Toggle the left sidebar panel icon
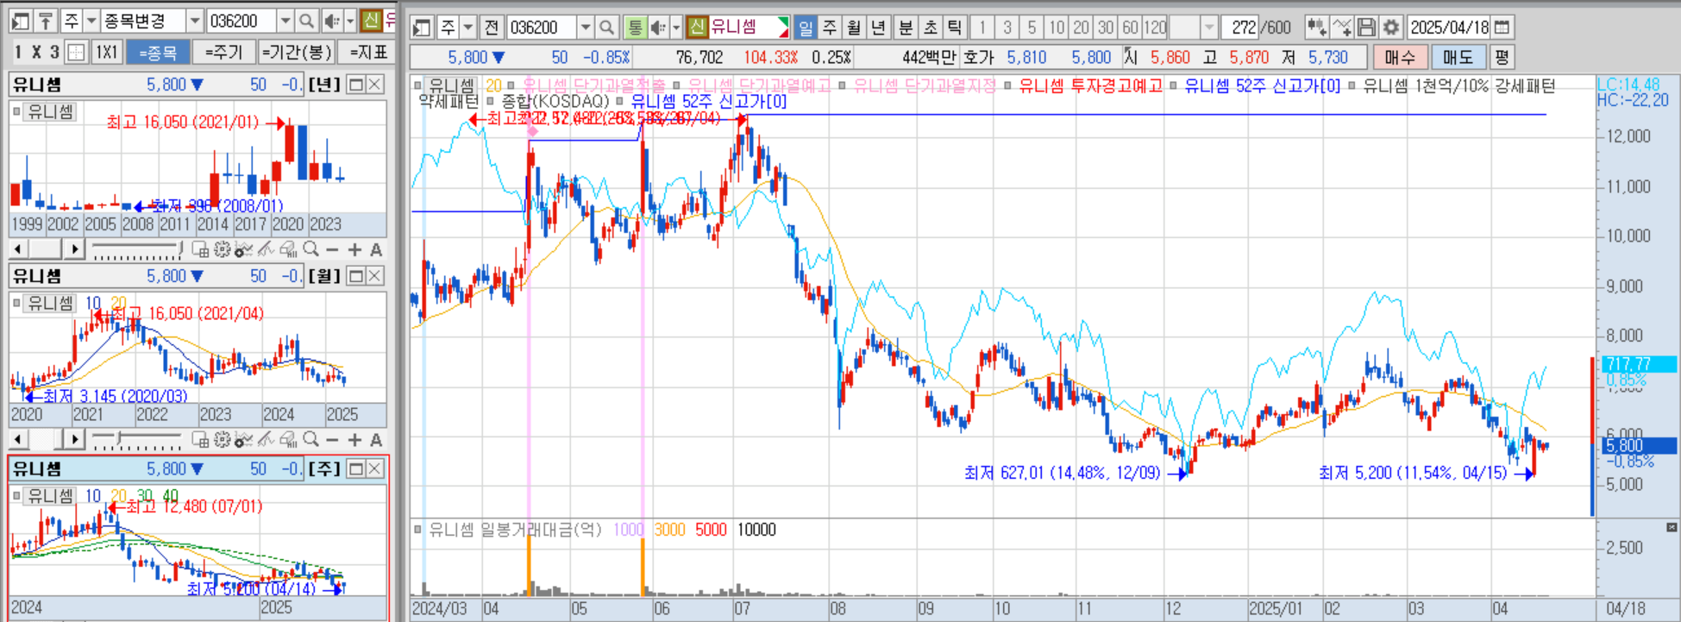Viewport: 1681px width, 622px height. 22,21
